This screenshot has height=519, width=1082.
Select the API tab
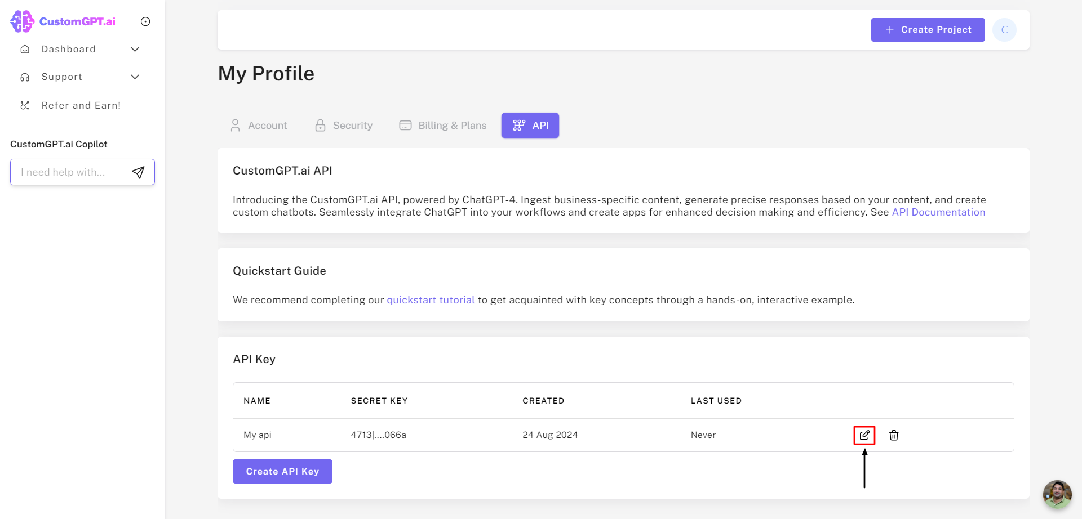coord(530,126)
